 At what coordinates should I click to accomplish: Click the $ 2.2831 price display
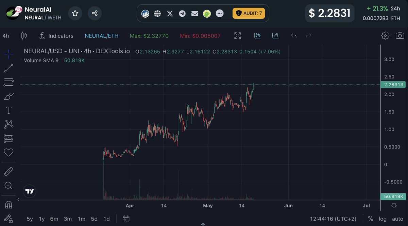329,13
